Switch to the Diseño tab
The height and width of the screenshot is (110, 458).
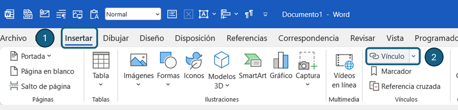click(x=152, y=38)
